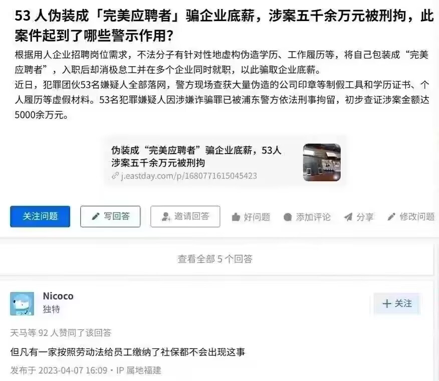The image size is (439, 381).
Task: Click the 写回答 button
Action: (110, 216)
